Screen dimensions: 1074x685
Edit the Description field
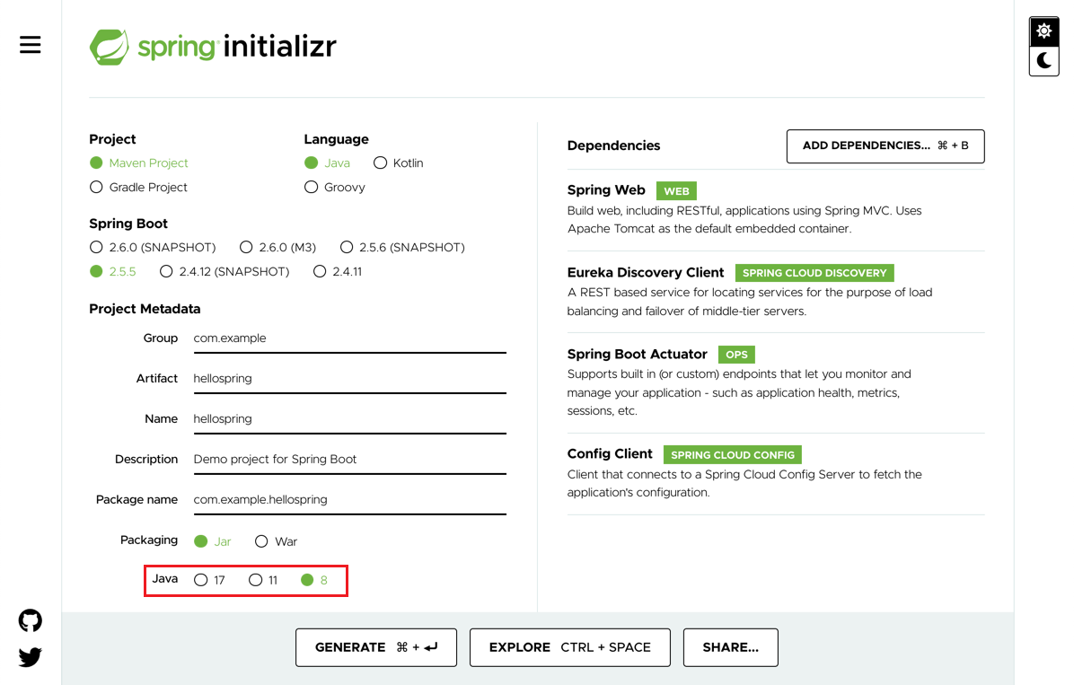coord(349,459)
